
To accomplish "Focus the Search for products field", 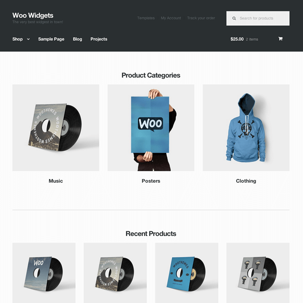I will (x=258, y=18).
